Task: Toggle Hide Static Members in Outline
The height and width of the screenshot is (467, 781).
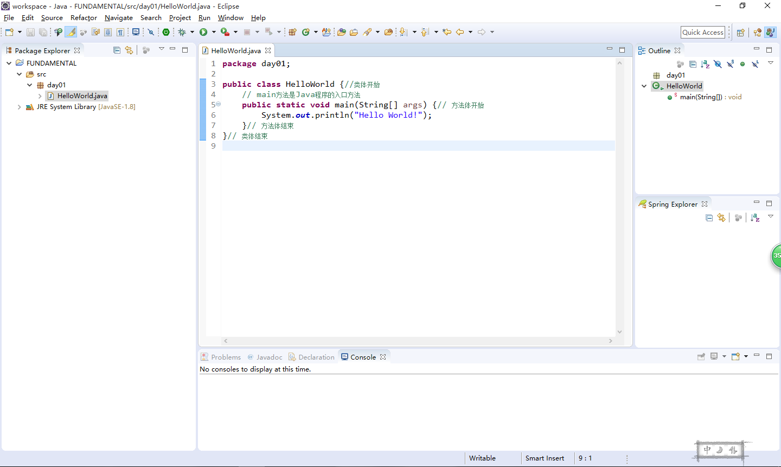Action: (730, 64)
